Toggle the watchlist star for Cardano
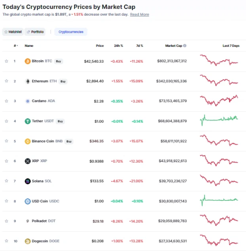This screenshot has height=251, width=246. pos(6,101)
